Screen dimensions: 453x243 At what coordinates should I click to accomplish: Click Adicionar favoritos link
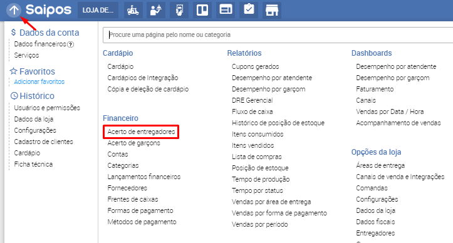(39, 82)
